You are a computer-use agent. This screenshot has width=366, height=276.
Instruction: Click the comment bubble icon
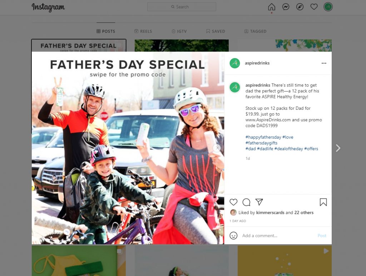pos(246,202)
